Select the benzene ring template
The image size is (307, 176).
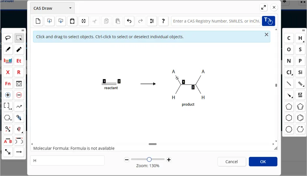click(300, 118)
